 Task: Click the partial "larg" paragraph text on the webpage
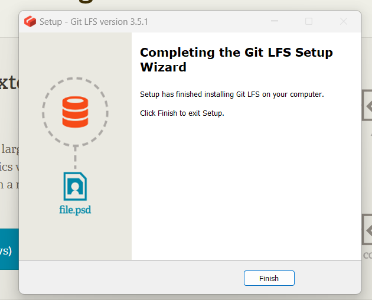[10, 148]
